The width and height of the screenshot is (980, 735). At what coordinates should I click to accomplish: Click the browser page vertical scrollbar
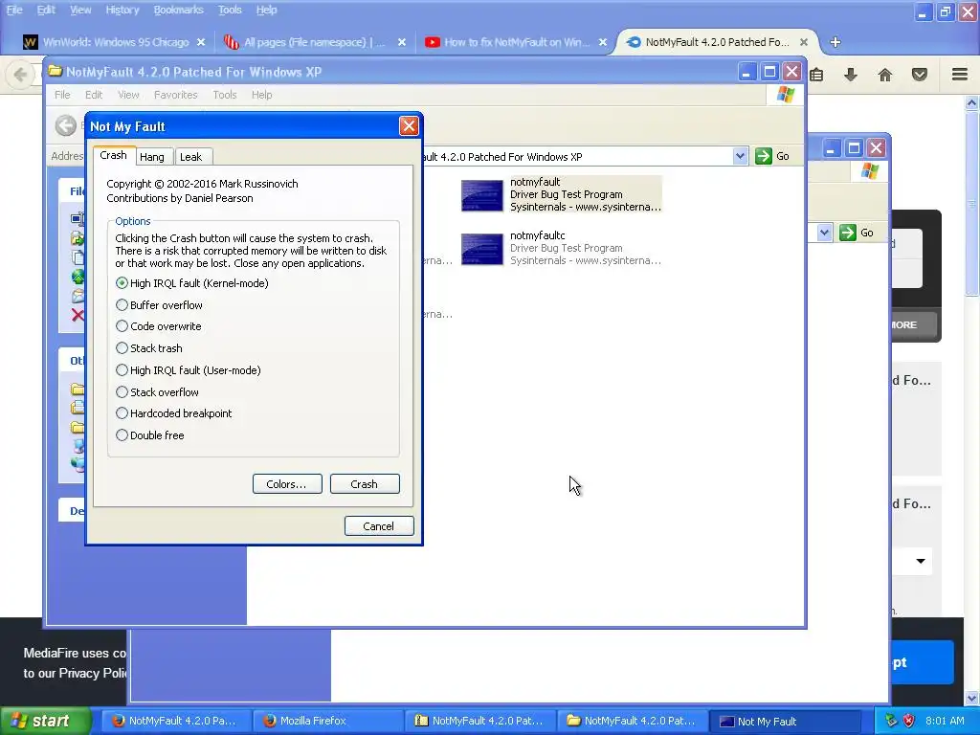click(x=972, y=203)
